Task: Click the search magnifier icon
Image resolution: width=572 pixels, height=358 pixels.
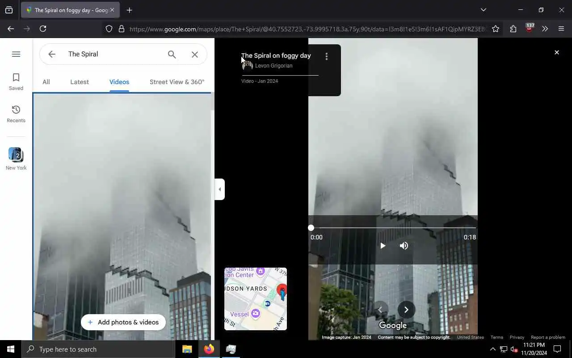Action: pos(172,54)
